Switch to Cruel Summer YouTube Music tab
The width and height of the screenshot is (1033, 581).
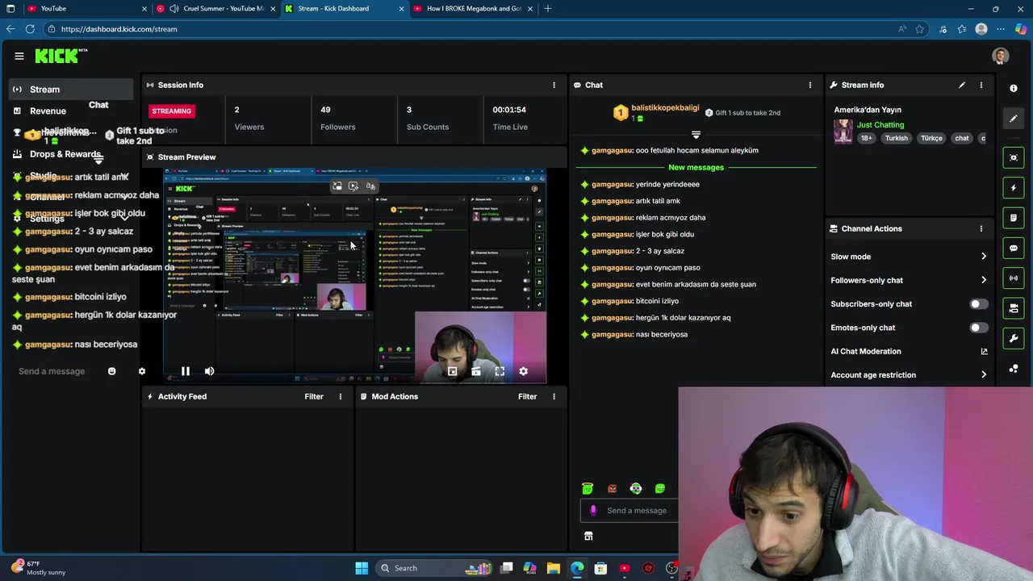[216, 8]
